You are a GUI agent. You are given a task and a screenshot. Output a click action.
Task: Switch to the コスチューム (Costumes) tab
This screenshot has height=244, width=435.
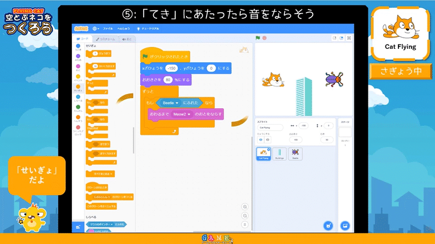[x=105, y=39]
